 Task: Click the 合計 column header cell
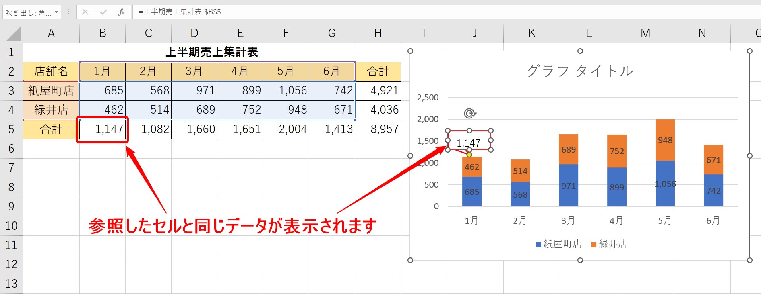pyautogui.click(x=378, y=71)
